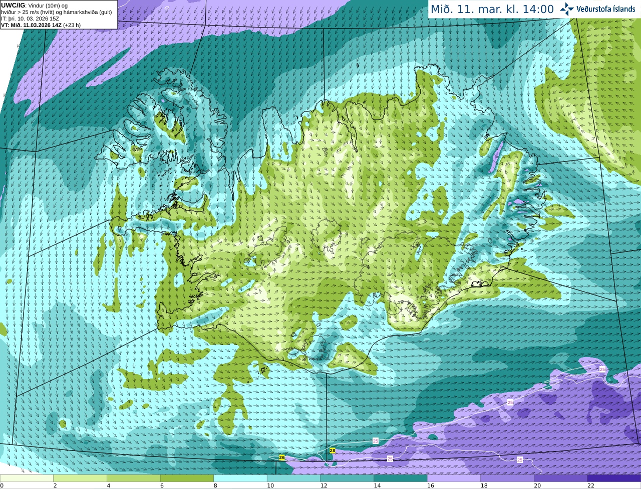Click scale tick label '18'
Screen dimensions: 641x489
click(x=484, y=485)
